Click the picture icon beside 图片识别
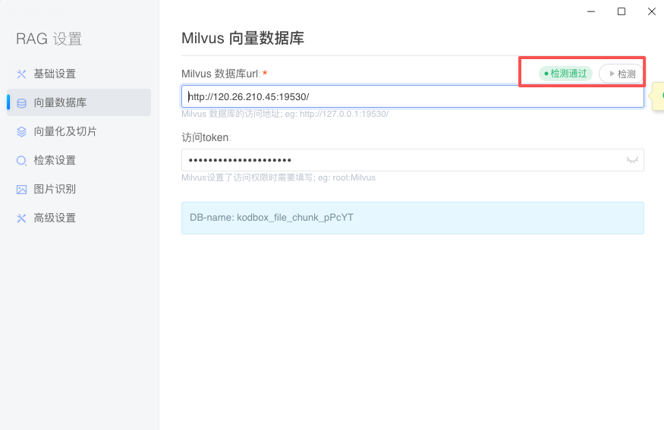This screenshot has height=430, width=664. pos(21,190)
